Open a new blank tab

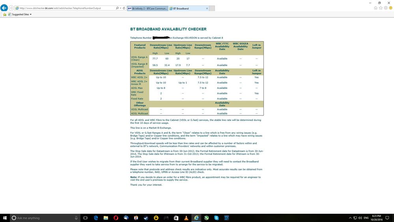coord(212,8)
